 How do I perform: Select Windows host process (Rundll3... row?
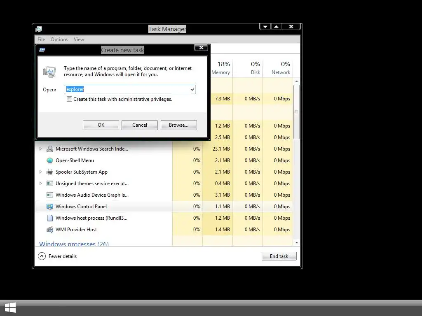164,218
